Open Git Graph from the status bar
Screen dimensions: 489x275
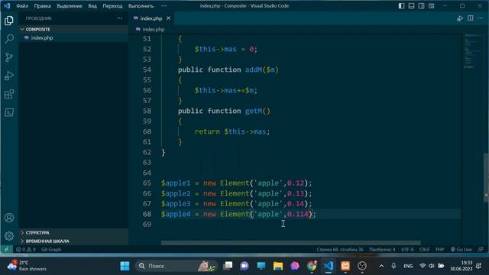coord(51,250)
